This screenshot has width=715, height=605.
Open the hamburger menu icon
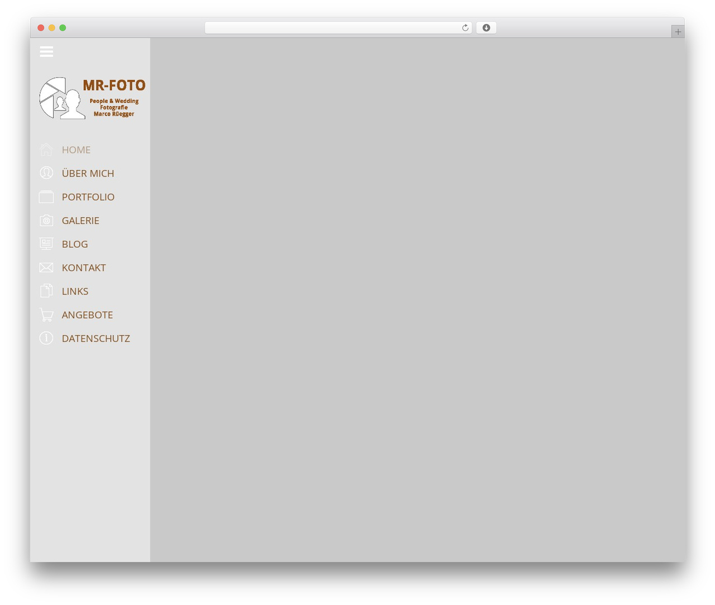[x=46, y=51]
